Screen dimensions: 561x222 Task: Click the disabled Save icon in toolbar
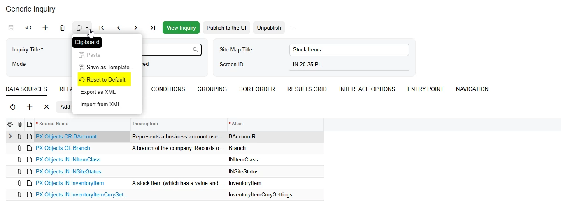click(12, 28)
